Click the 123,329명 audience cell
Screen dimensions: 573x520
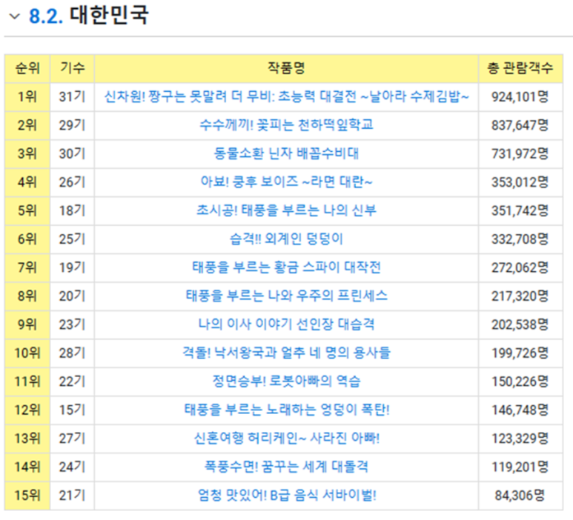pos(520,439)
